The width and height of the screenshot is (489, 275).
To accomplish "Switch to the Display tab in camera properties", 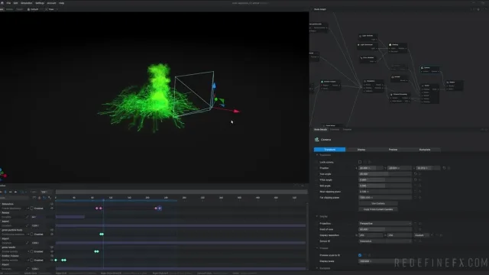I will tap(361, 150).
